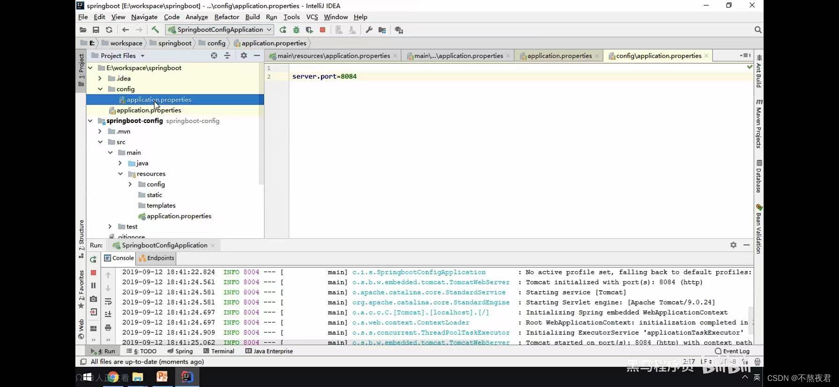Image resolution: width=839 pixels, height=387 pixels.
Task: Open the File menu
Action: [83, 17]
